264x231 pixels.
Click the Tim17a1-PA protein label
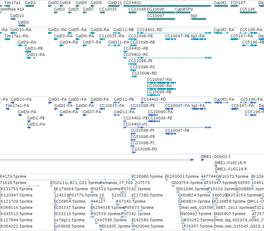point(17,106)
